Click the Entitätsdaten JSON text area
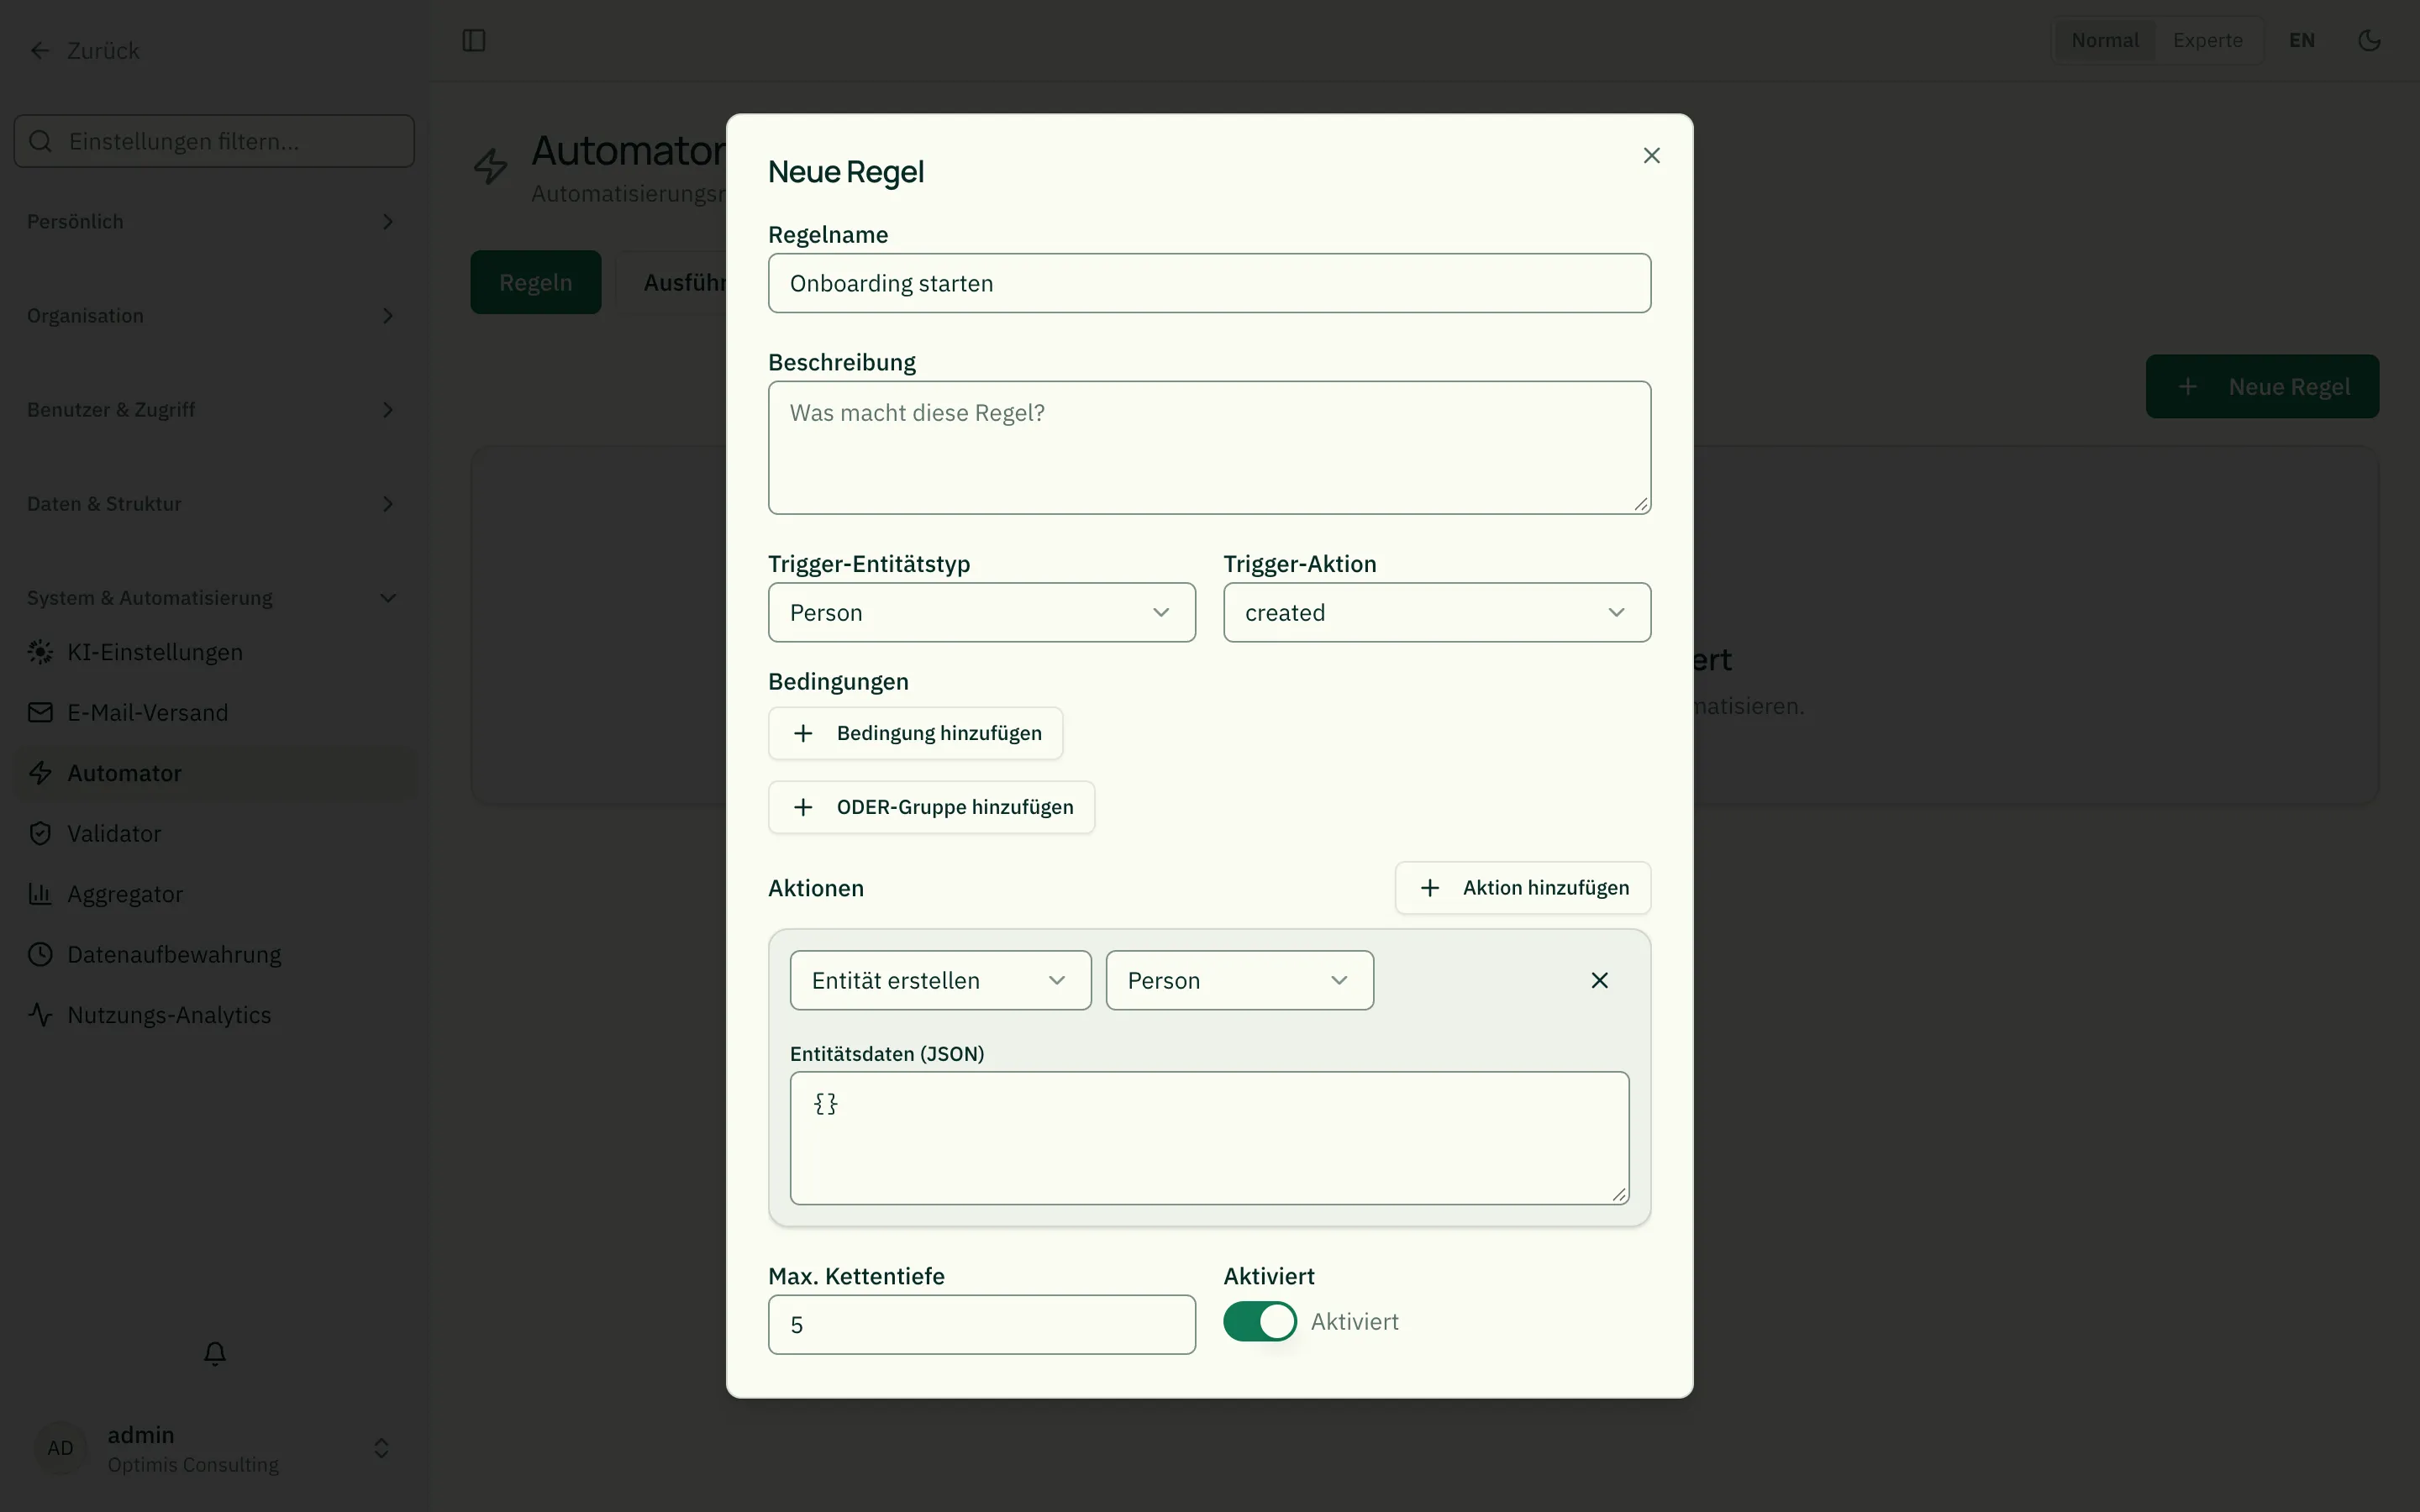Screen dimensions: 2420x1512 coord(1209,1138)
